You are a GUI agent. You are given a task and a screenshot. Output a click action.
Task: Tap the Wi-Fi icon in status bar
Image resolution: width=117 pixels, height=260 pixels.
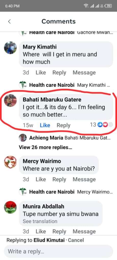click(x=86, y=6)
